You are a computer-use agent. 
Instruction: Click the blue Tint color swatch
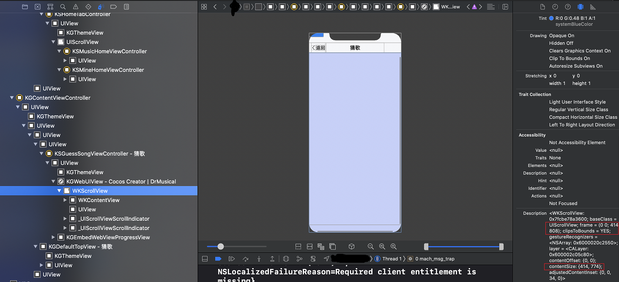pyautogui.click(x=551, y=18)
